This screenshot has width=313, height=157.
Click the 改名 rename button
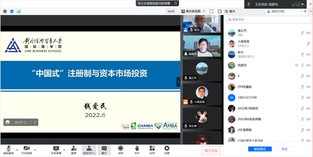284,149
